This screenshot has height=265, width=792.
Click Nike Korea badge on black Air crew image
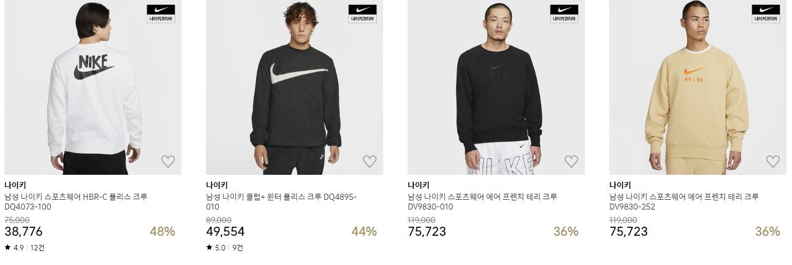tap(564, 14)
